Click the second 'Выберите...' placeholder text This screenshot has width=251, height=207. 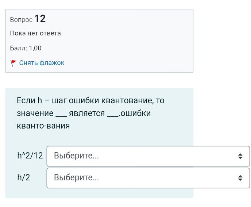pos(76,177)
